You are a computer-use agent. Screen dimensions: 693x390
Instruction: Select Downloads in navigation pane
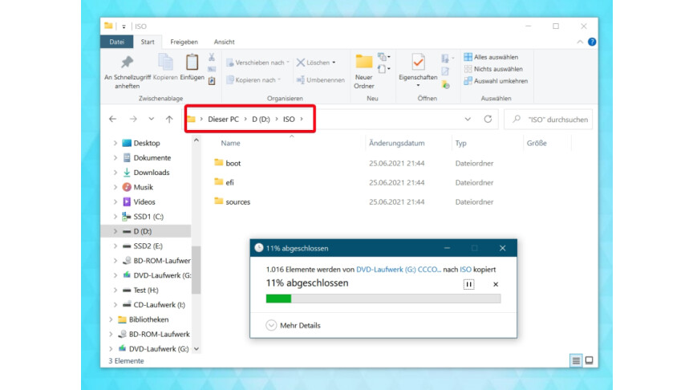coord(151,173)
